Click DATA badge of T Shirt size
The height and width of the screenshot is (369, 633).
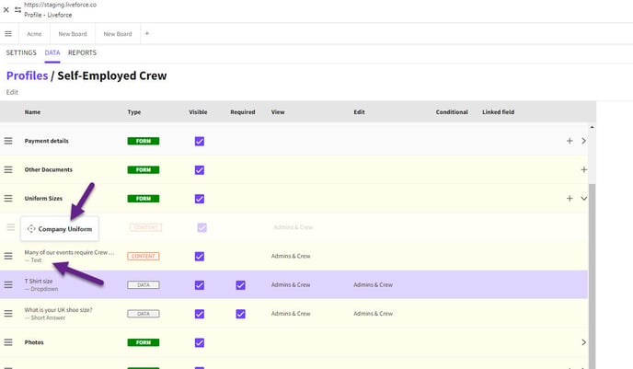click(144, 285)
